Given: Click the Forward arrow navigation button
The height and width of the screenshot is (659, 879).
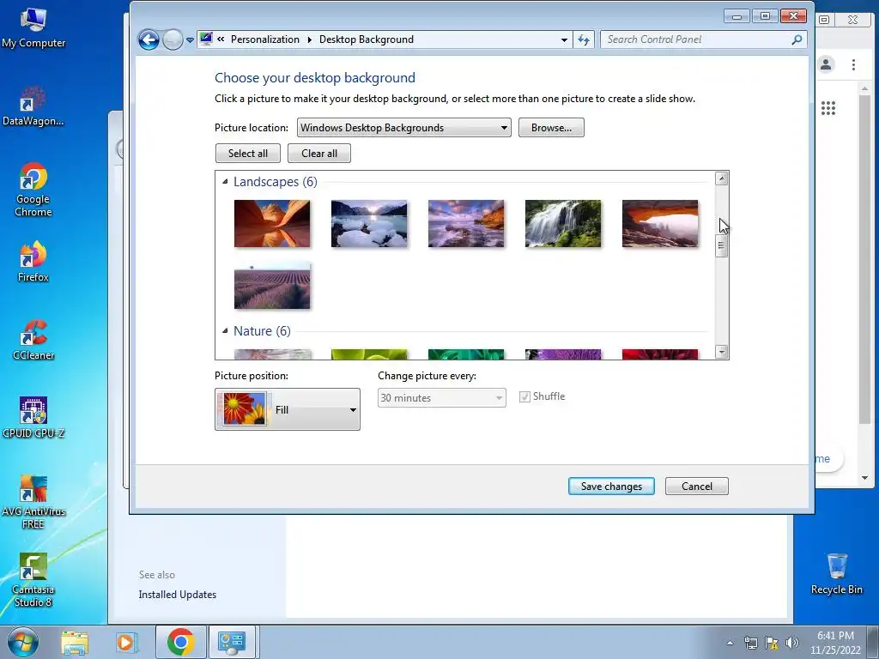Looking at the screenshot, I should pos(173,39).
